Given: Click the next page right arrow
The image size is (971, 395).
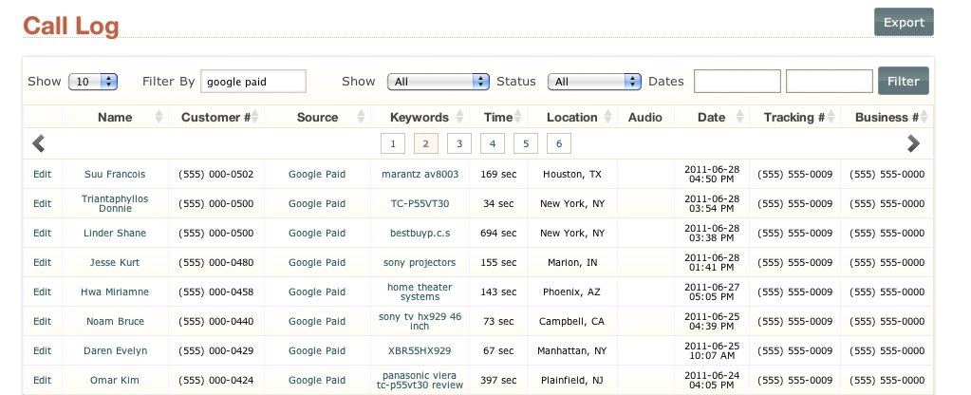Looking at the screenshot, I should (913, 143).
